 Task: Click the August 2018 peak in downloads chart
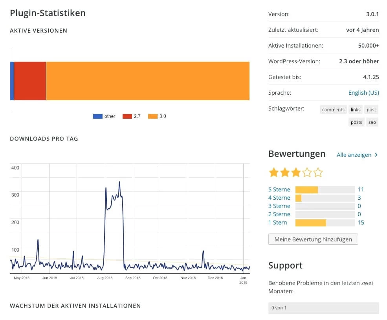pos(119,182)
